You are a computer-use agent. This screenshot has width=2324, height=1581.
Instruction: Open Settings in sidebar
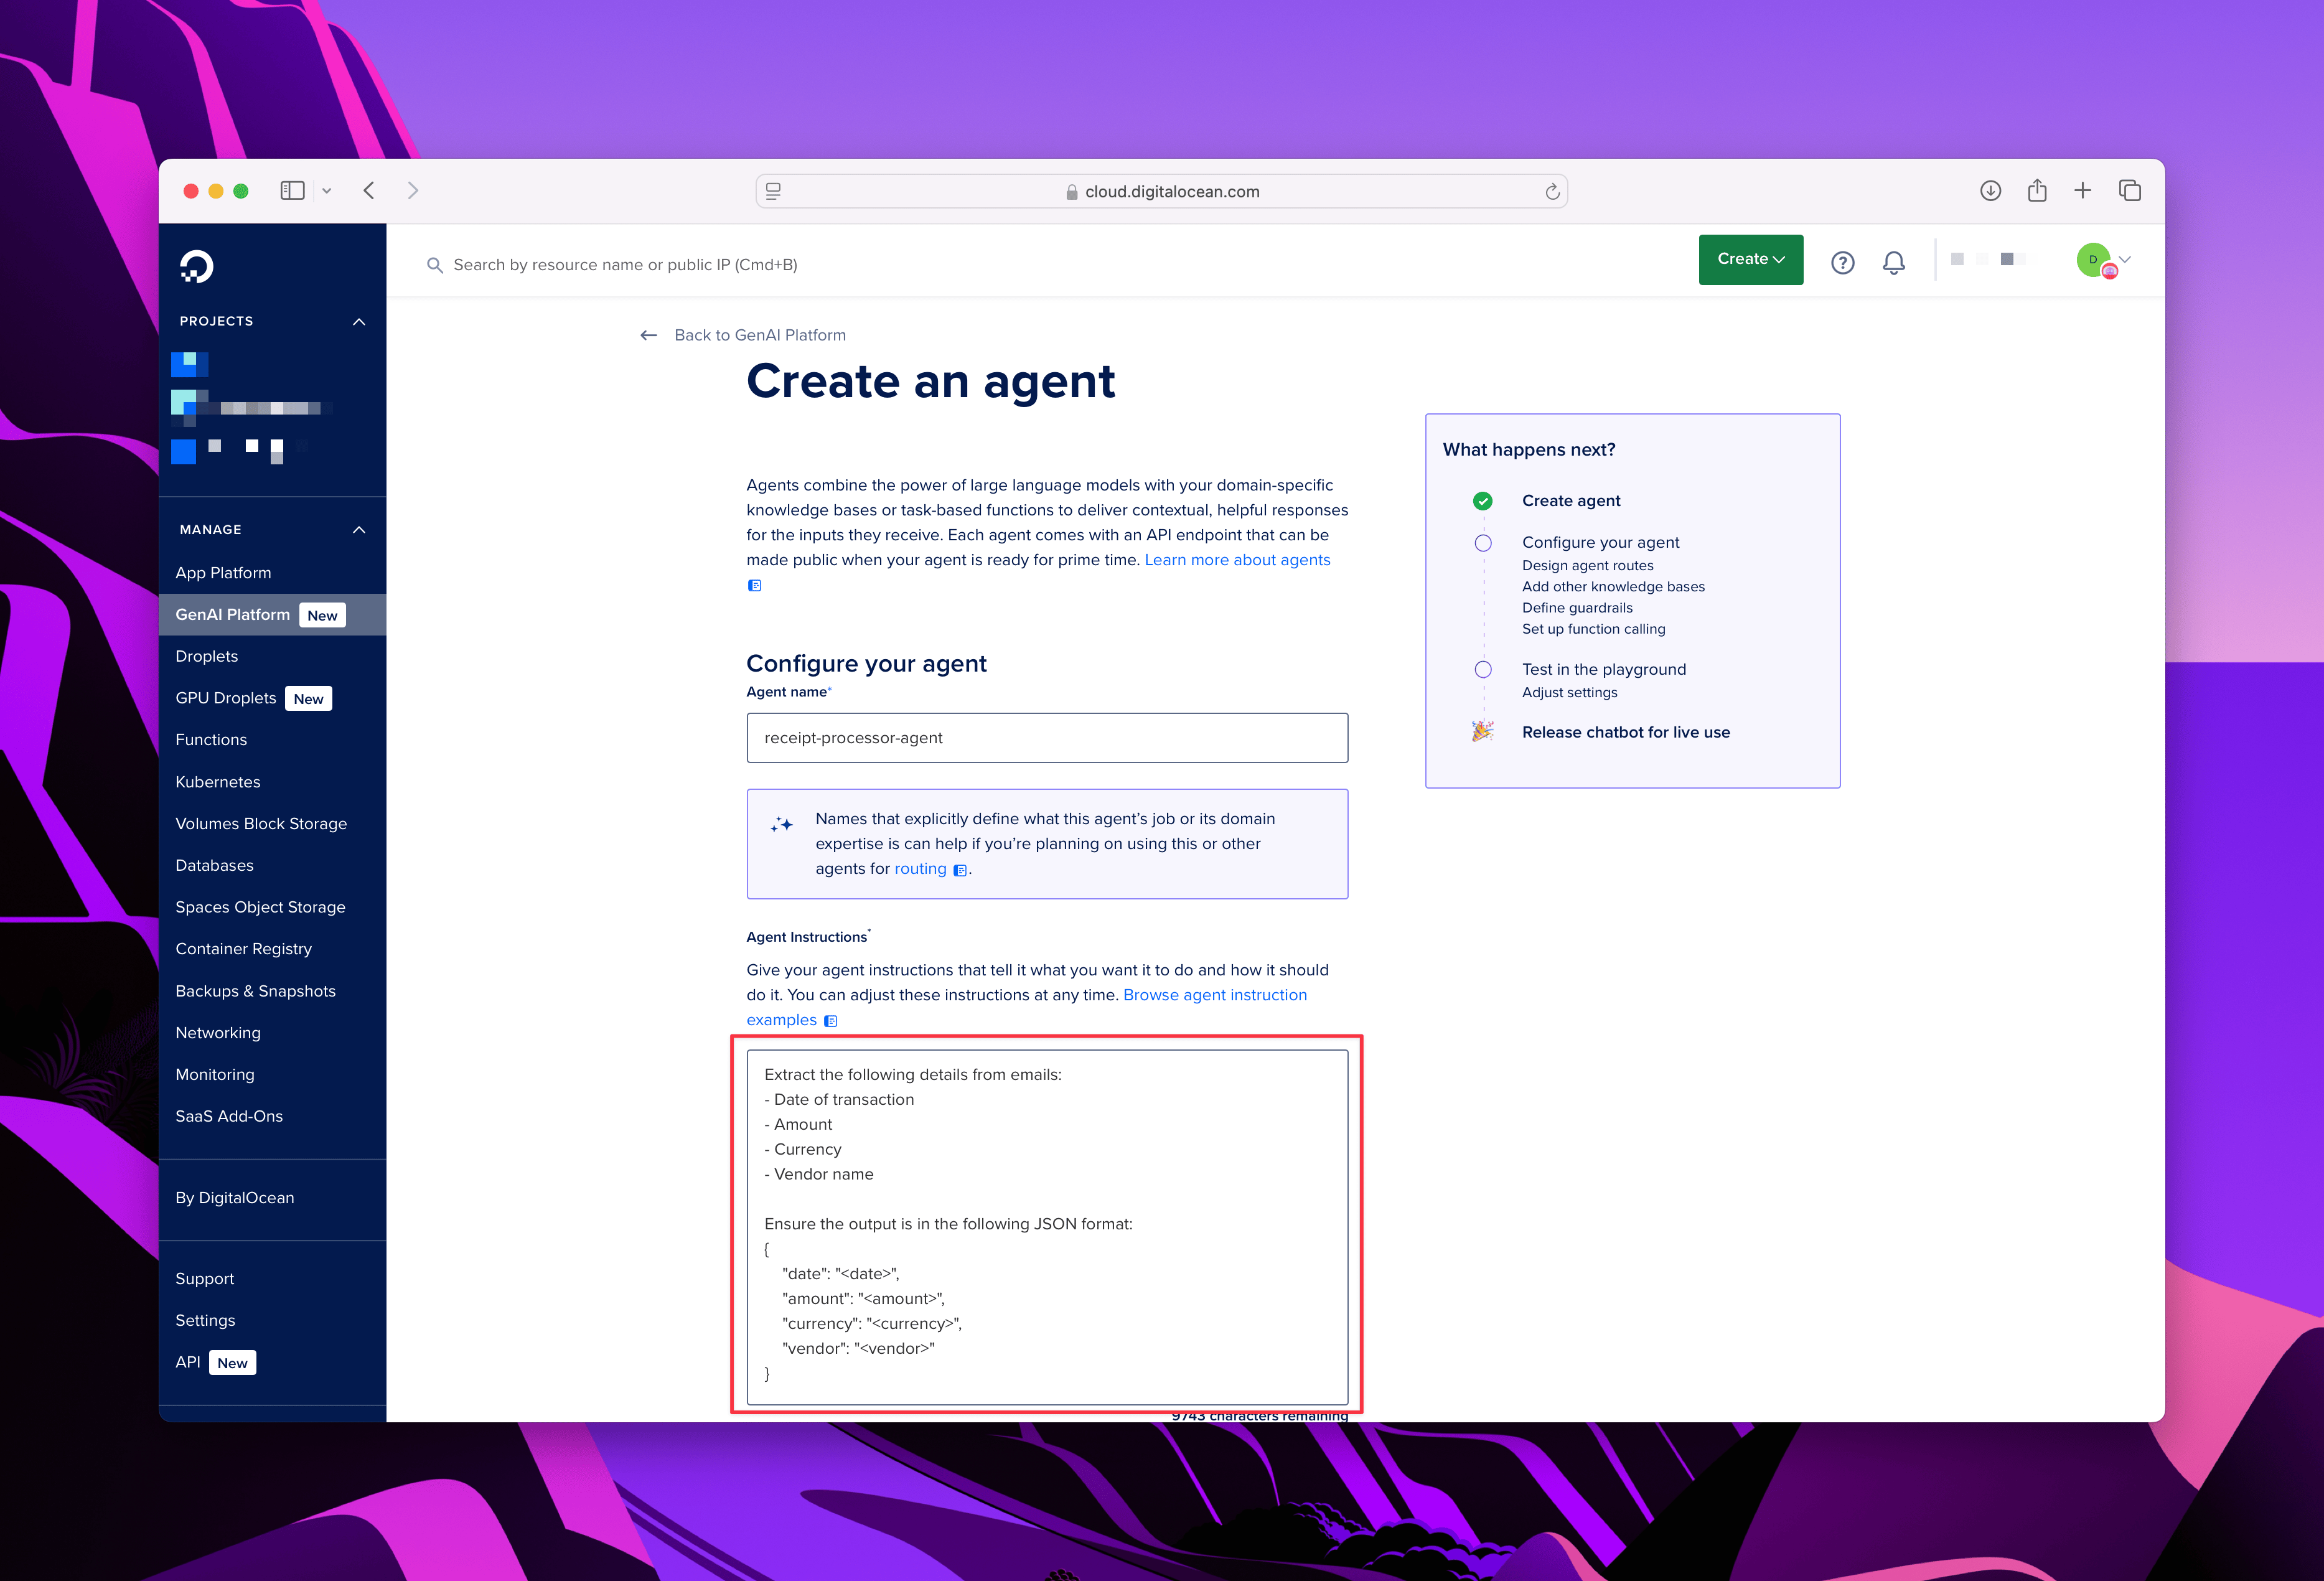click(x=205, y=1320)
